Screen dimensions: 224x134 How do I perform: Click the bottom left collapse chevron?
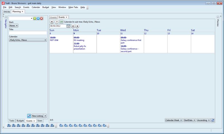click(3, 127)
